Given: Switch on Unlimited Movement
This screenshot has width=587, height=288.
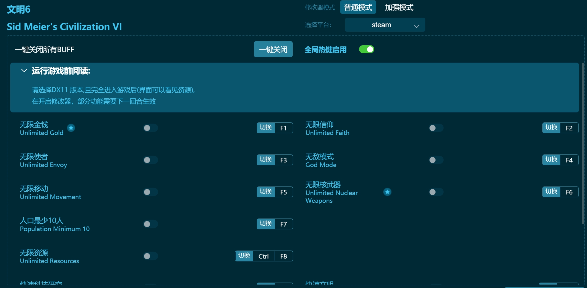Looking at the screenshot, I should coord(151,192).
